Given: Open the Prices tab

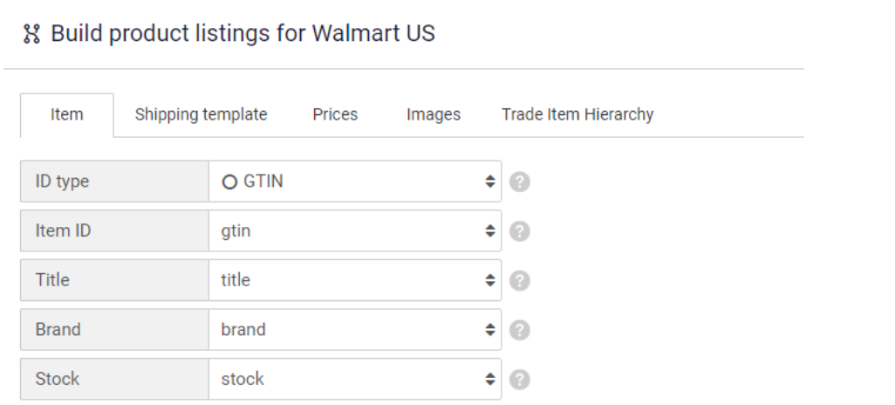Looking at the screenshot, I should pos(335,114).
